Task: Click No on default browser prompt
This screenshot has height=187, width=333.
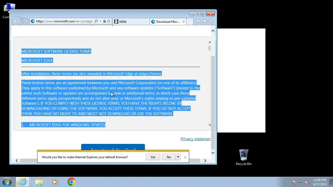Action: click(169, 157)
